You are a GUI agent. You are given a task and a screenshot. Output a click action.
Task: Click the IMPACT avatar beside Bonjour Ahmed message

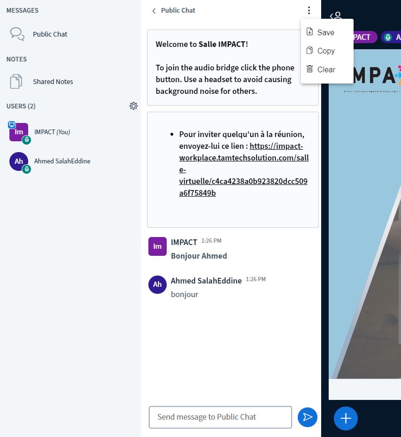(157, 246)
